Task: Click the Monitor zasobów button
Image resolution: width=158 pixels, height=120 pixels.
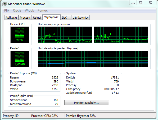Action: [87, 103]
